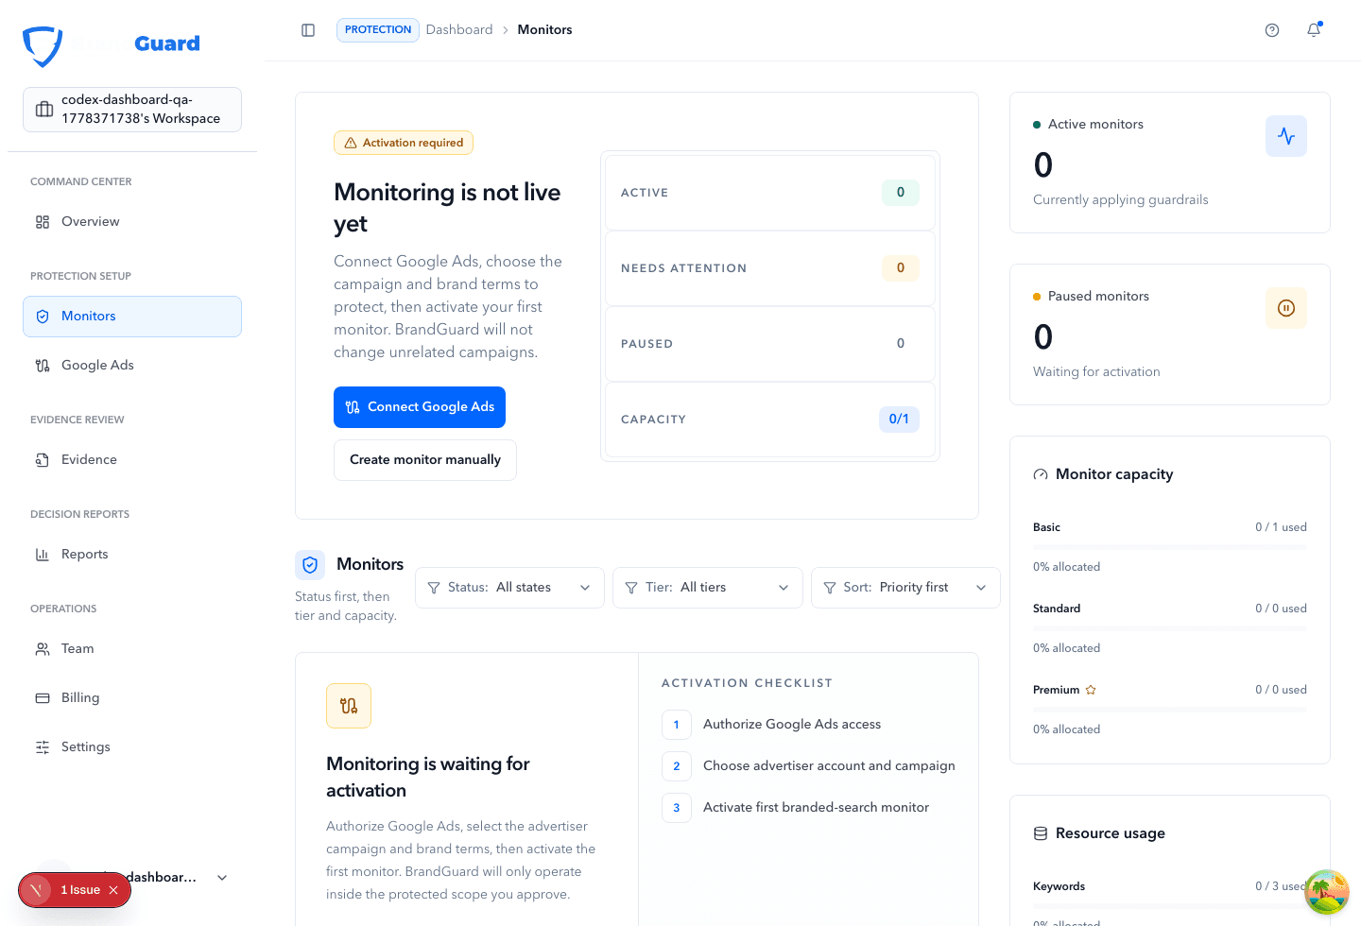Click the yellow plug icon in activation card
This screenshot has width=1361, height=926.
coord(349,706)
